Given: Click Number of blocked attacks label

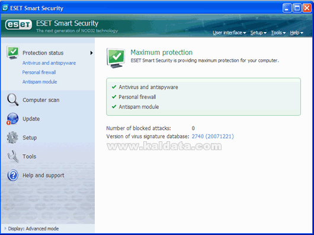Looking at the screenshot, I should coord(139,128).
